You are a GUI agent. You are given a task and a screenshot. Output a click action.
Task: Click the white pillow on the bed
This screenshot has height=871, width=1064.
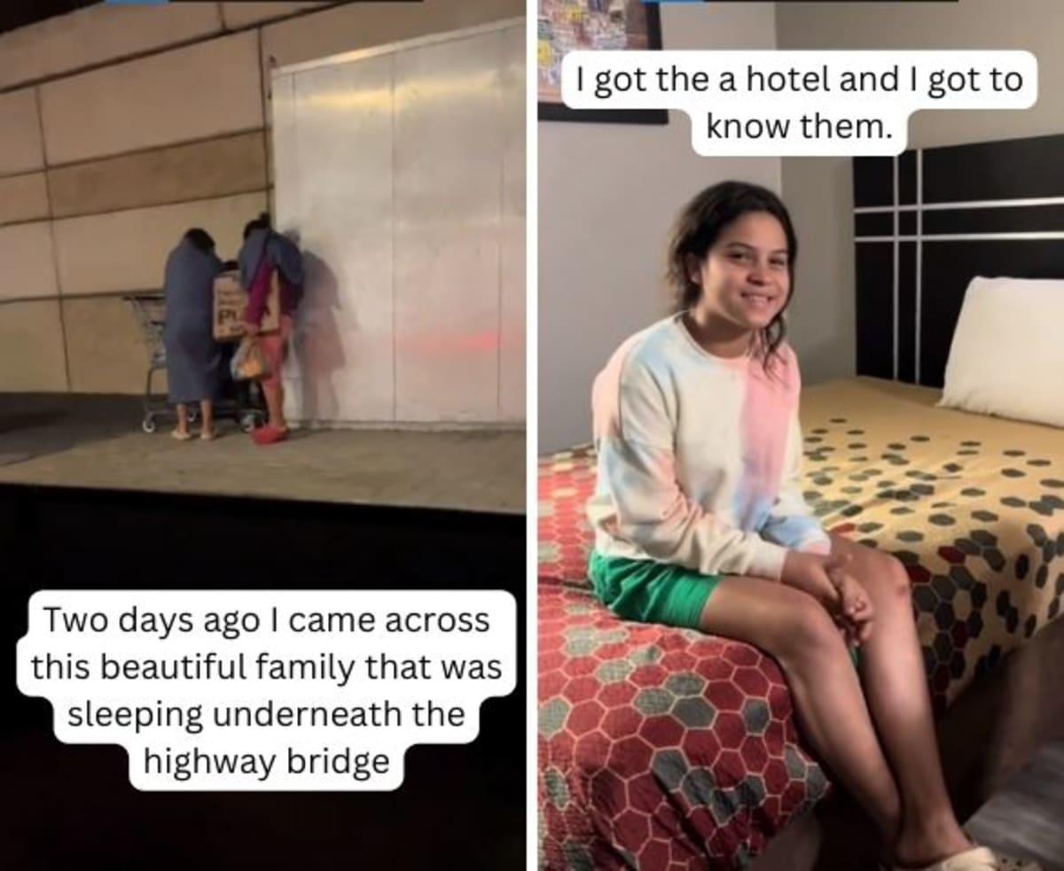(x=1004, y=349)
